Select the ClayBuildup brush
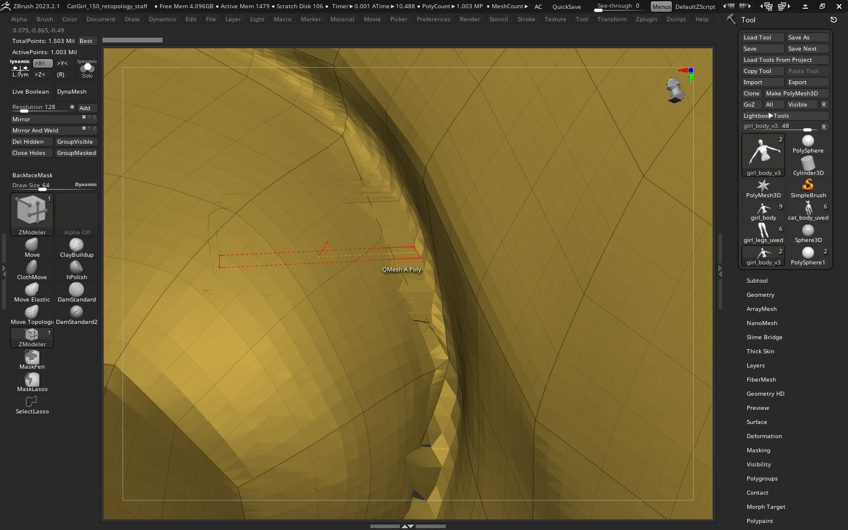Viewport: 848px width, 530px height. [77, 246]
